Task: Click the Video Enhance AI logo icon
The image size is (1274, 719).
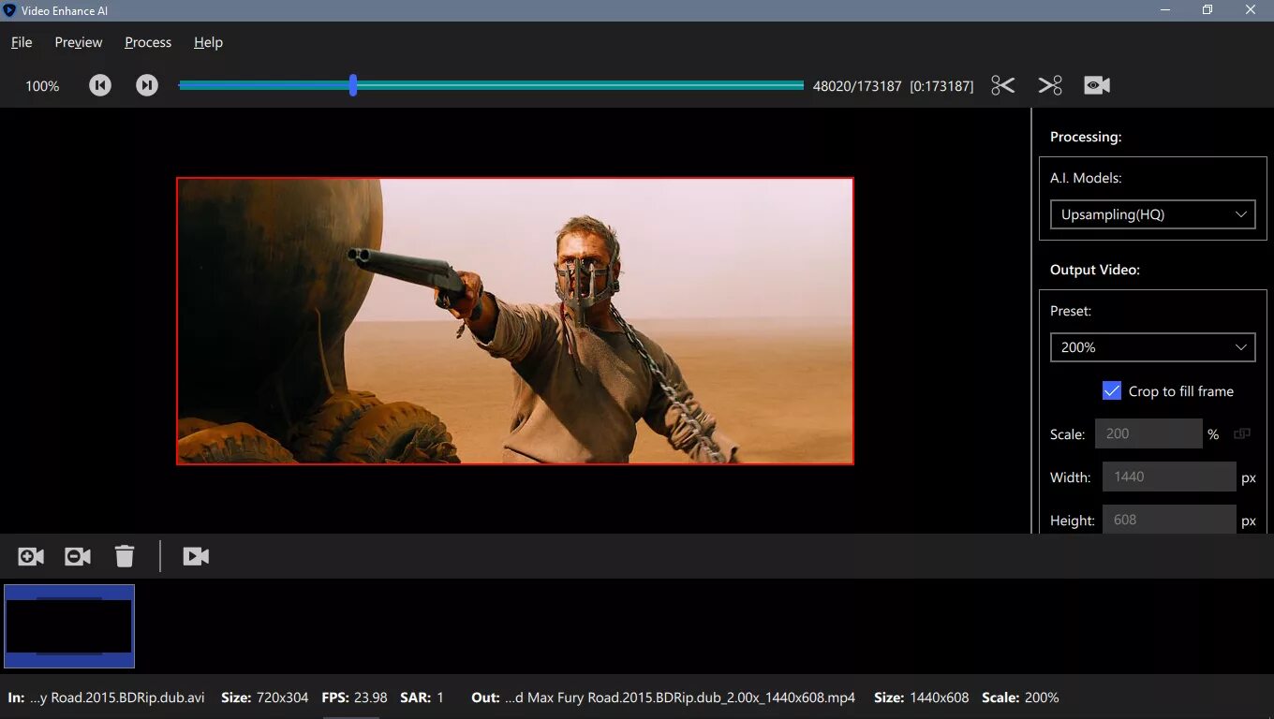Action: [x=10, y=10]
